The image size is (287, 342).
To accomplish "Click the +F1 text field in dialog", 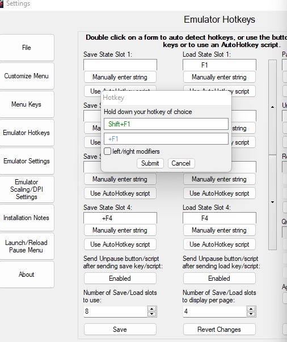I will click(166, 139).
